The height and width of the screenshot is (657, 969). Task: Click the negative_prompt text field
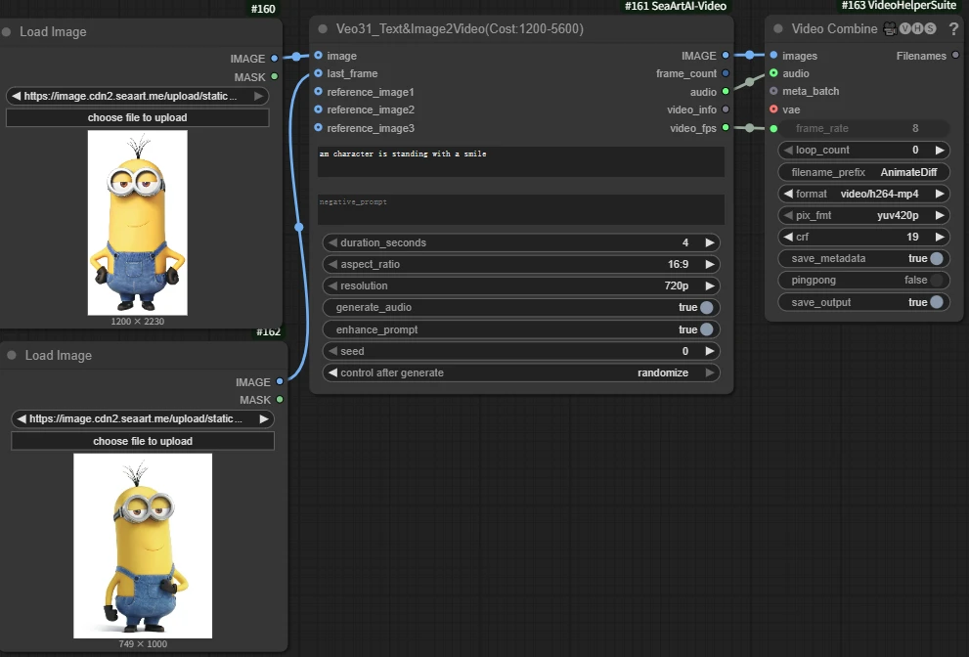(521, 209)
